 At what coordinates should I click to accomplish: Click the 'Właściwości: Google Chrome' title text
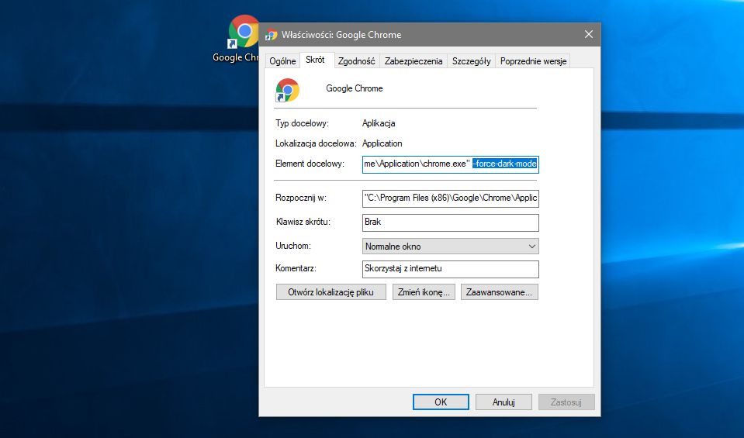coord(341,35)
